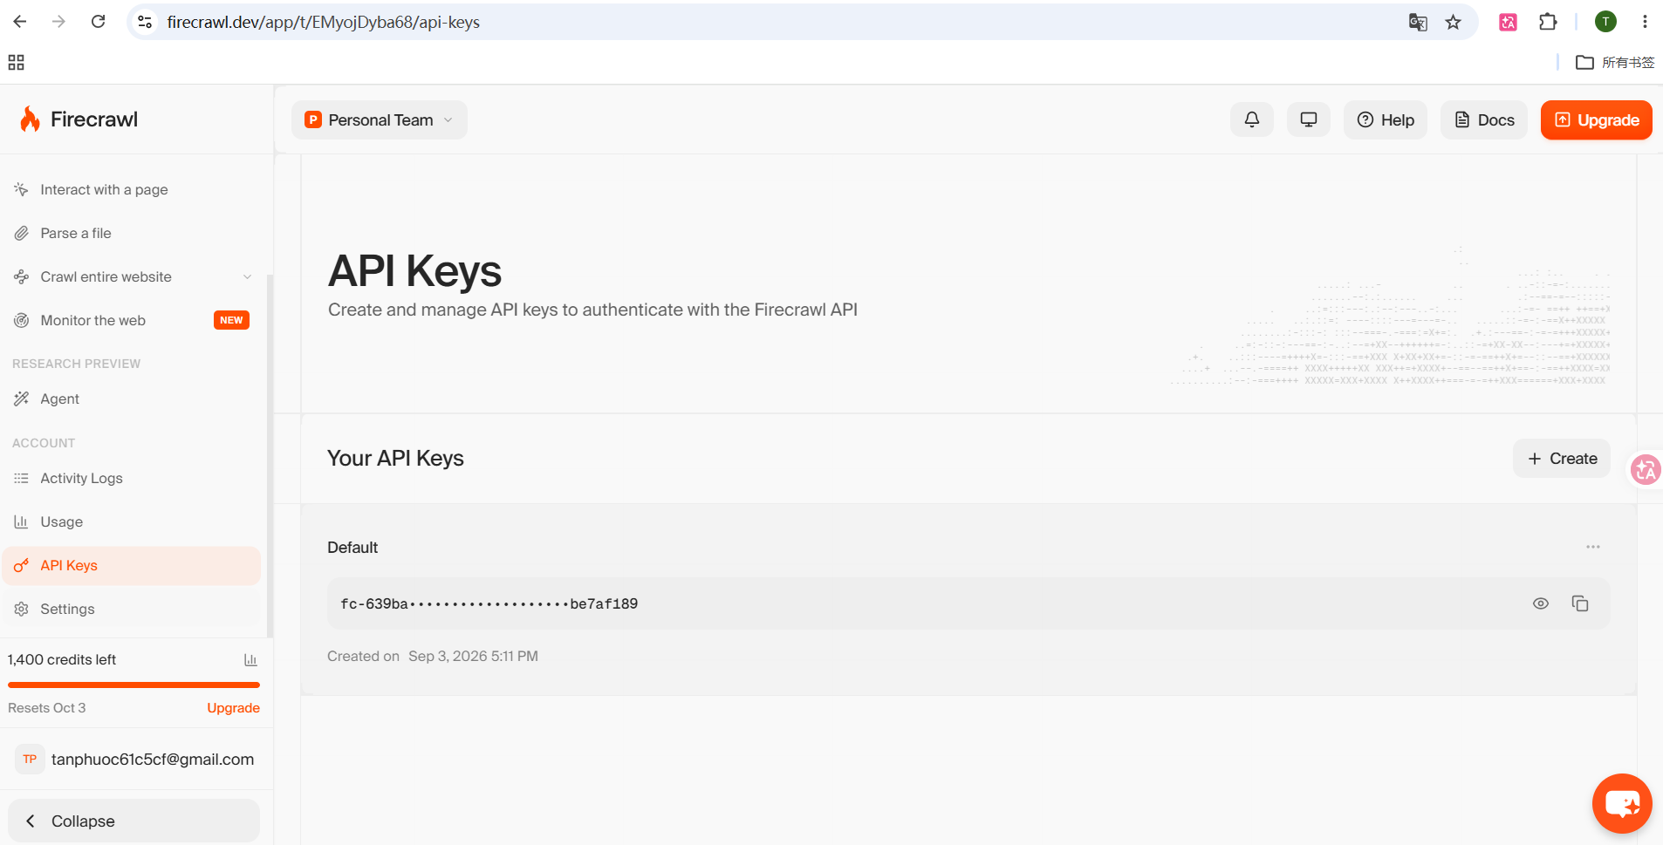View site information icon in address bar
Viewport: 1663px width, 845px height.
146,22
